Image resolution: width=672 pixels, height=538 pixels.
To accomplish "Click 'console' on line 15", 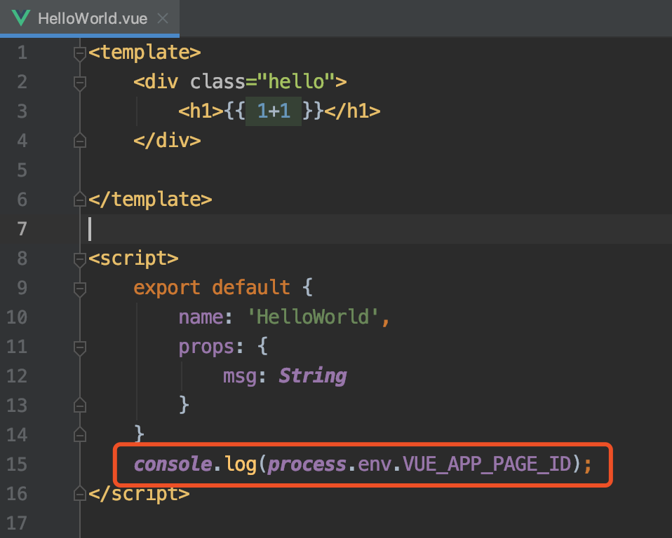I will point(173,464).
